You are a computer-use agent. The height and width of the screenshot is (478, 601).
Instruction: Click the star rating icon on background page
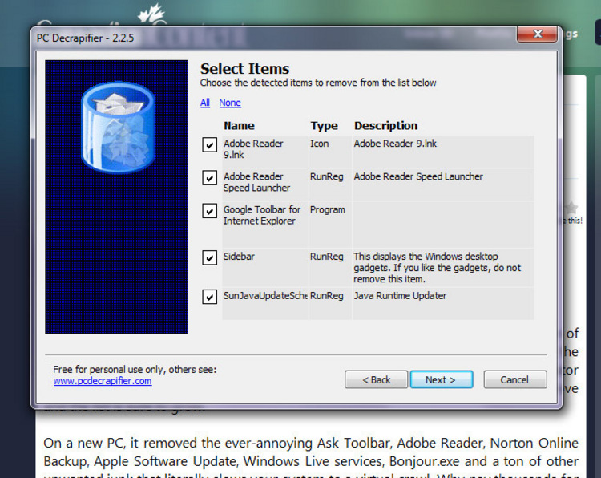click(x=571, y=208)
